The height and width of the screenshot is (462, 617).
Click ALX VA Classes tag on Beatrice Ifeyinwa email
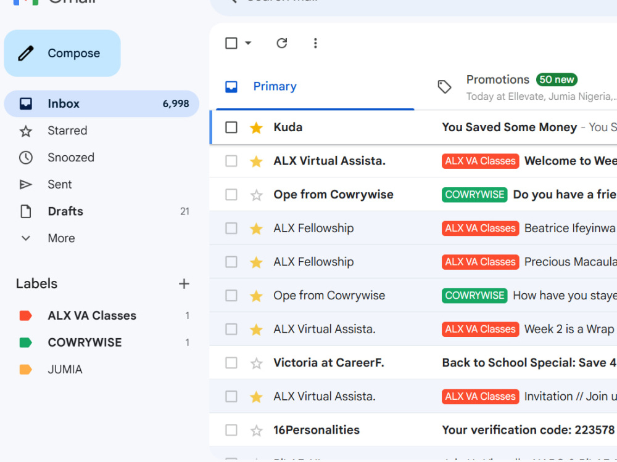click(481, 229)
